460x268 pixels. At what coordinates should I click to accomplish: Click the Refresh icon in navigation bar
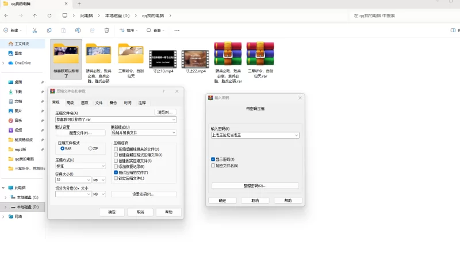pos(49,16)
